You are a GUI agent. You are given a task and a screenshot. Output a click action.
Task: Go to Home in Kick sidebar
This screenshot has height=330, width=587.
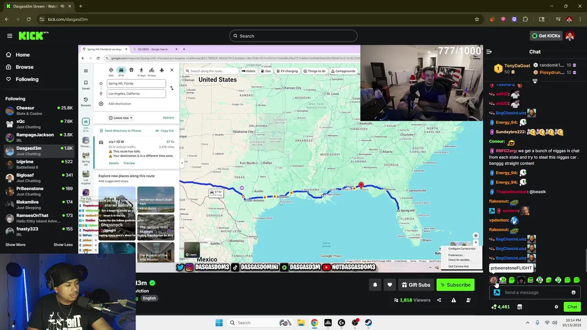(17, 55)
